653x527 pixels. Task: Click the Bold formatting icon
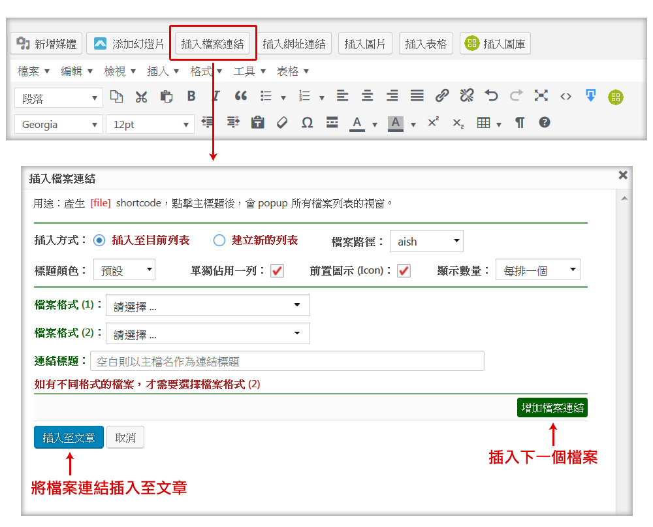191,96
